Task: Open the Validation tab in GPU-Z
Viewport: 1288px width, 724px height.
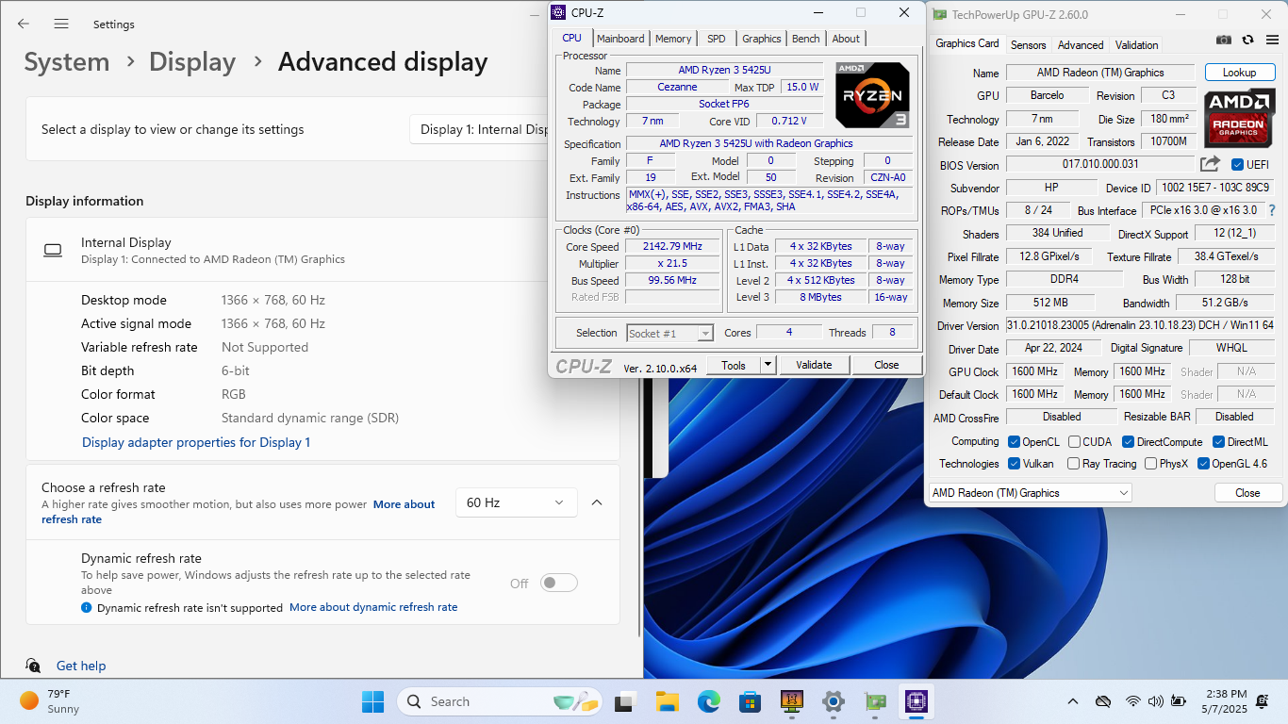Action: 1137,45
